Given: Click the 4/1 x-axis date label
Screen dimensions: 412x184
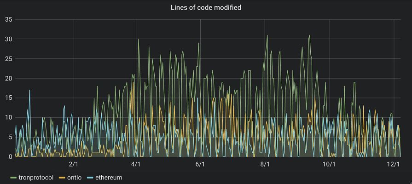Looking at the screenshot, I should [136, 164].
